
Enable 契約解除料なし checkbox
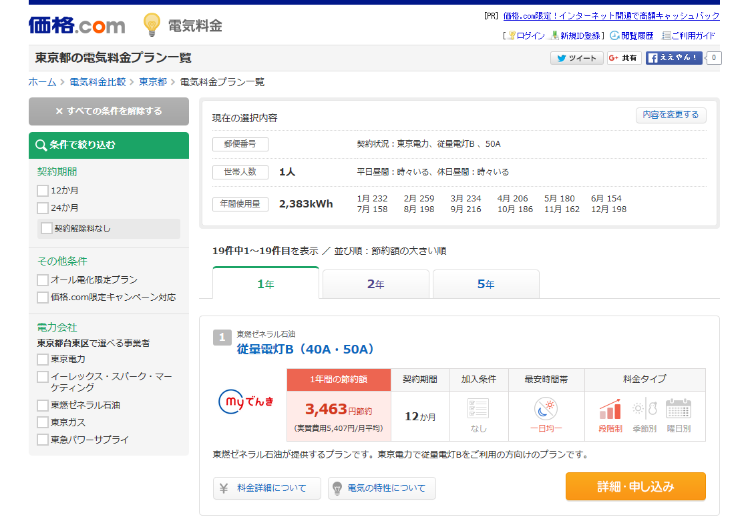click(x=47, y=228)
